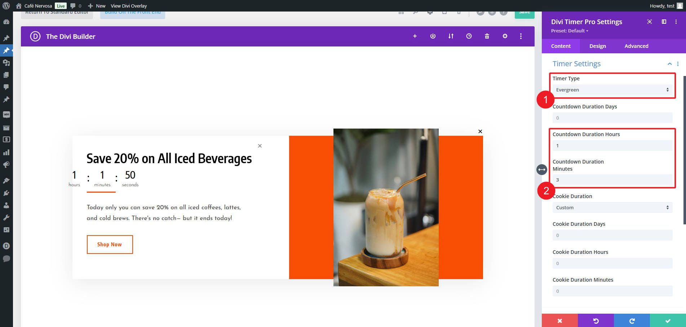Viewport: 686px width, 327px height.
Task: Click the teal Save button
Action: [x=525, y=14]
